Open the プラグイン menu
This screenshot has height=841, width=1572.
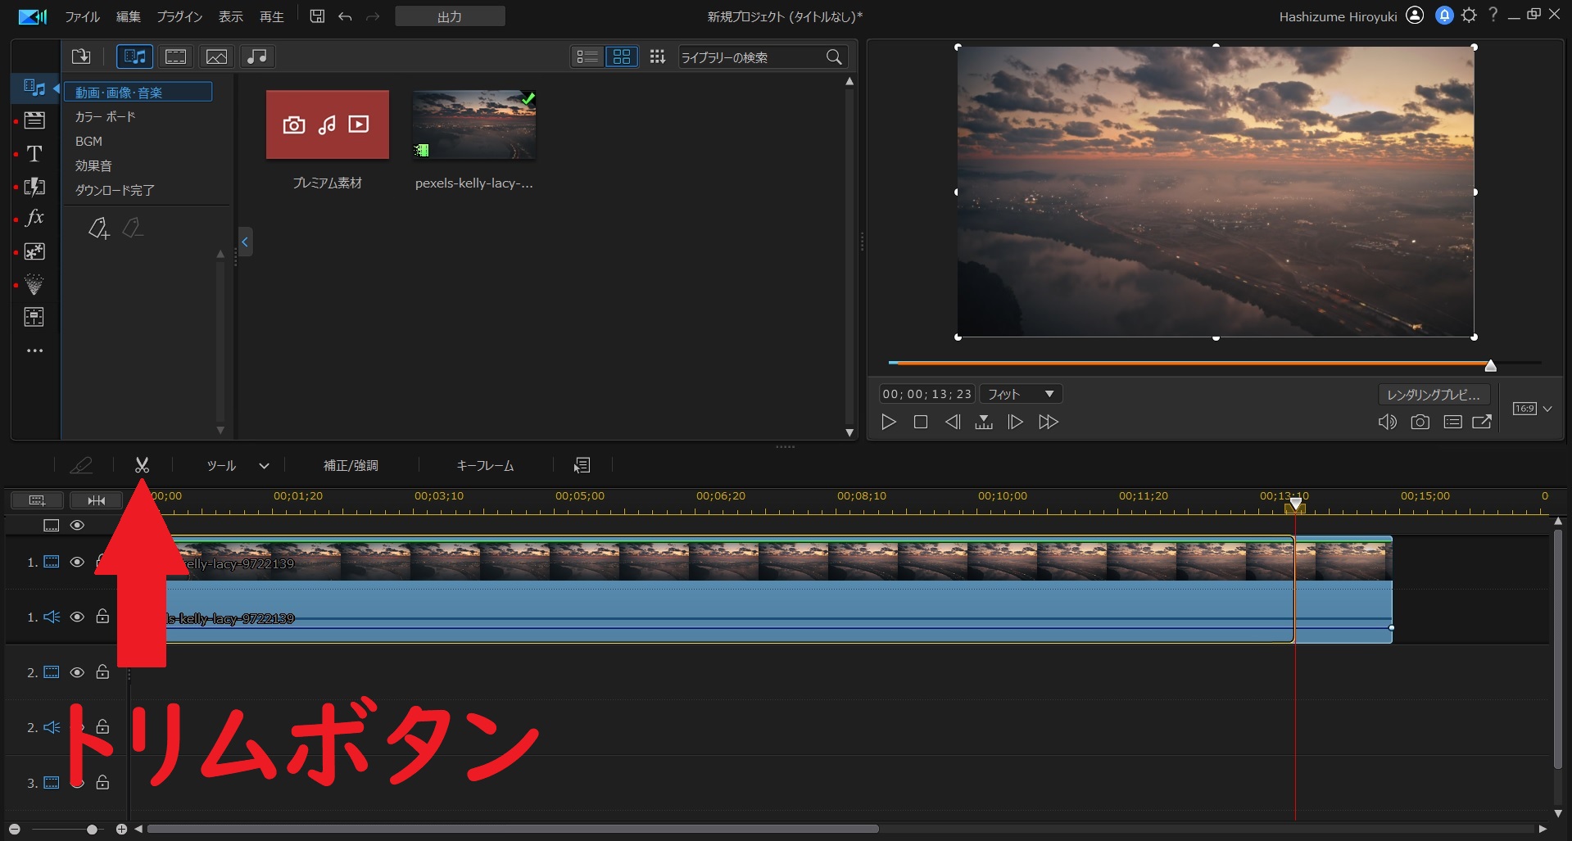point(179,16)
